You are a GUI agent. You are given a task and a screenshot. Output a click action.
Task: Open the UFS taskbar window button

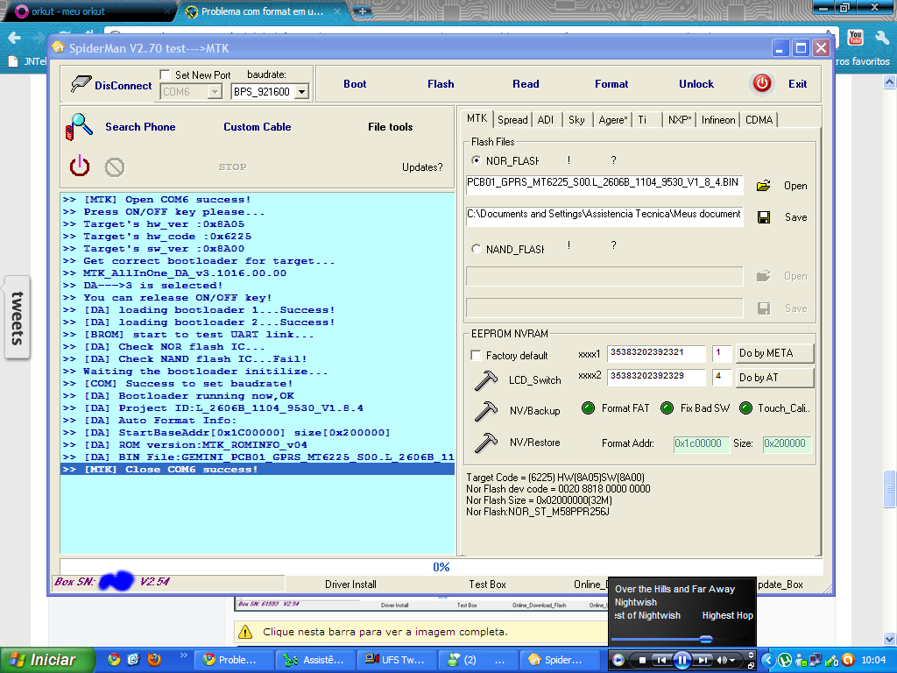tap(397, 660)
